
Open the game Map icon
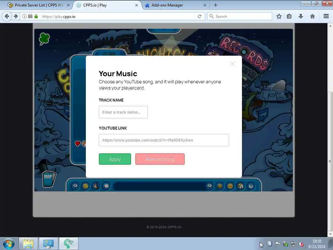pos(49,179)
